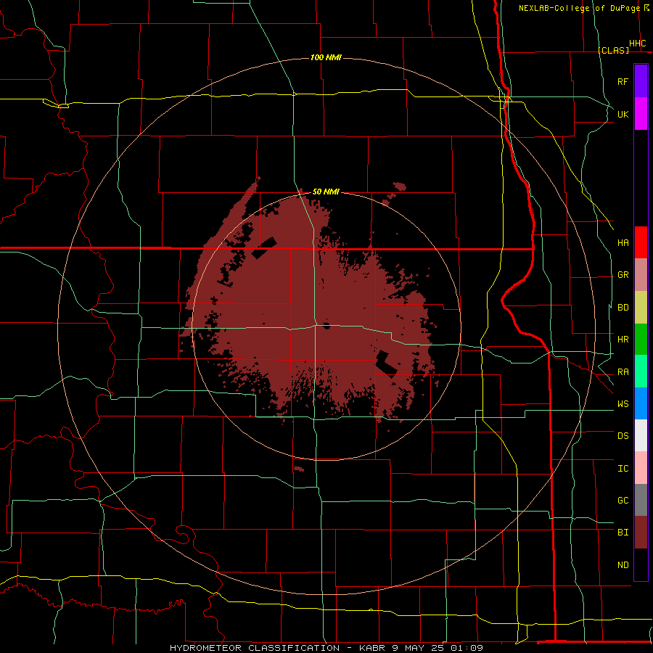Click the GR salmon legend swatch
This screenshot has height=653, width=653.
(x=641, y=275)
